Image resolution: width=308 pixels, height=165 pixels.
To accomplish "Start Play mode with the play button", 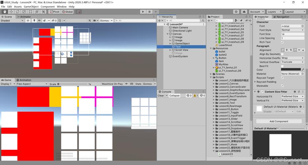I will [x=143, y=12].
